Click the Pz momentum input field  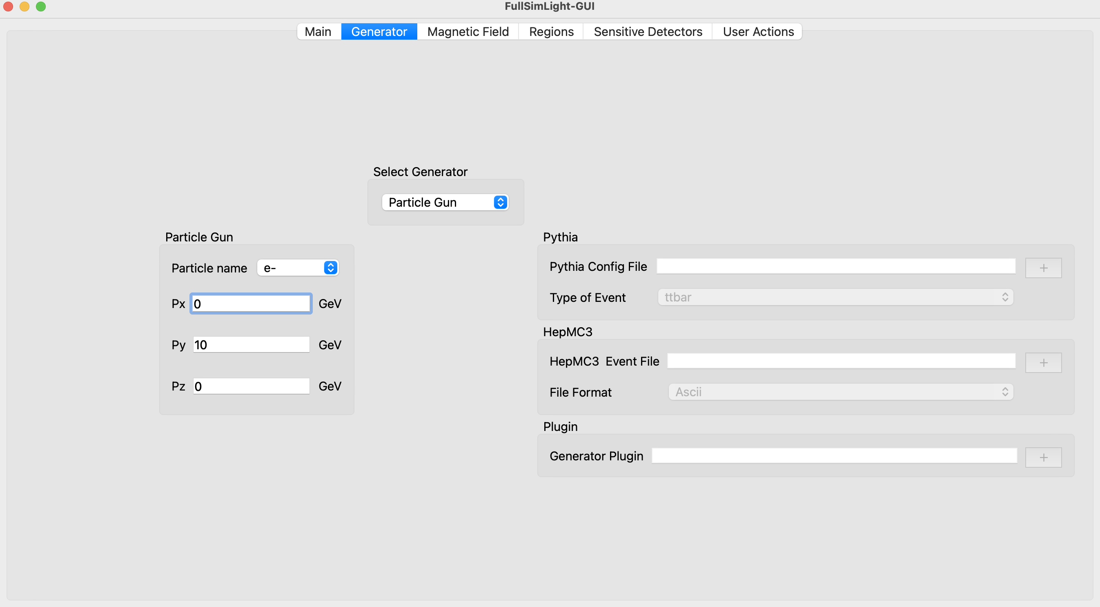tap(251, 386)
